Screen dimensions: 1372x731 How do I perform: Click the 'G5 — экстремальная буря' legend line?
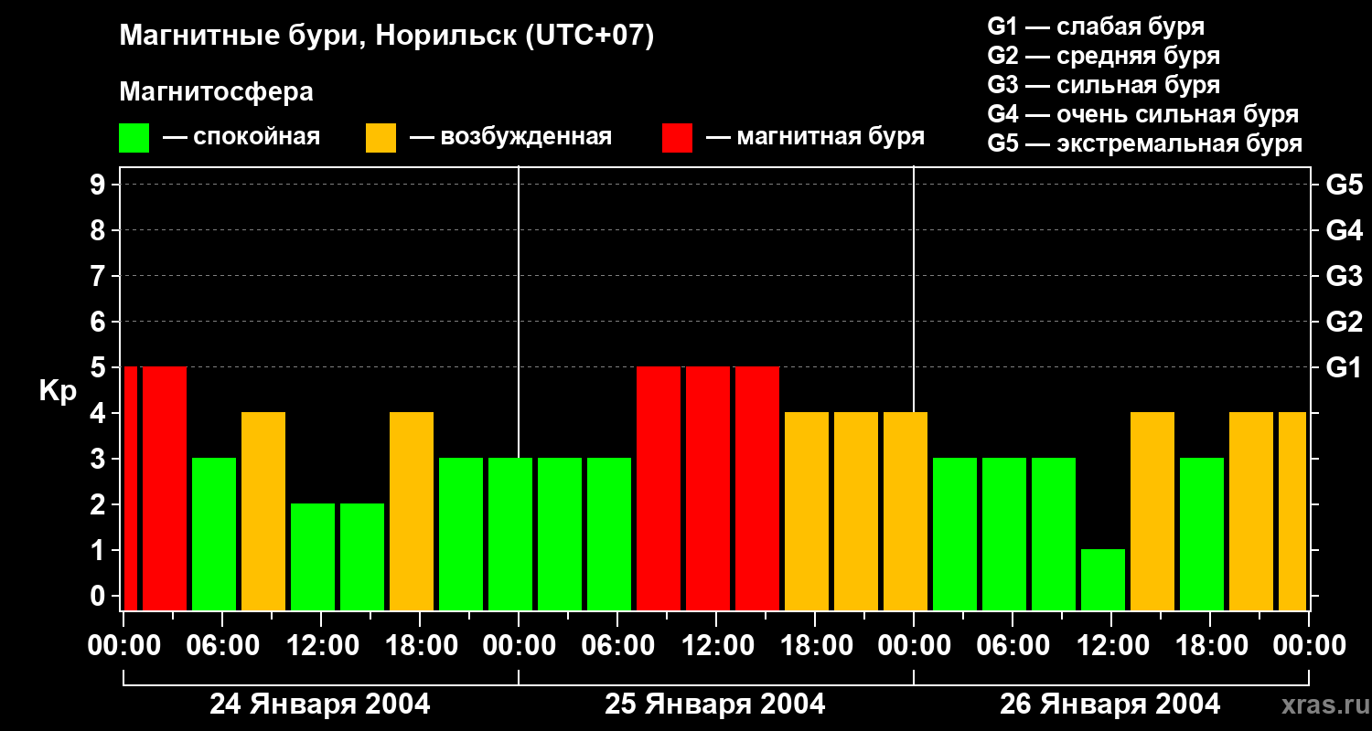[x=1144, y=143]
